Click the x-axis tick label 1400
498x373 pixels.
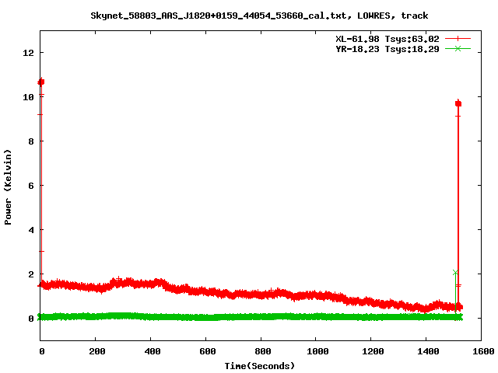(428, 351)
